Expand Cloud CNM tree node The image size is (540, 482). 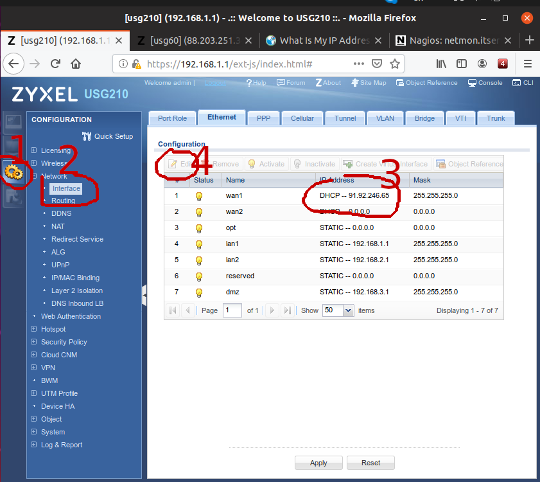(34, 355)
